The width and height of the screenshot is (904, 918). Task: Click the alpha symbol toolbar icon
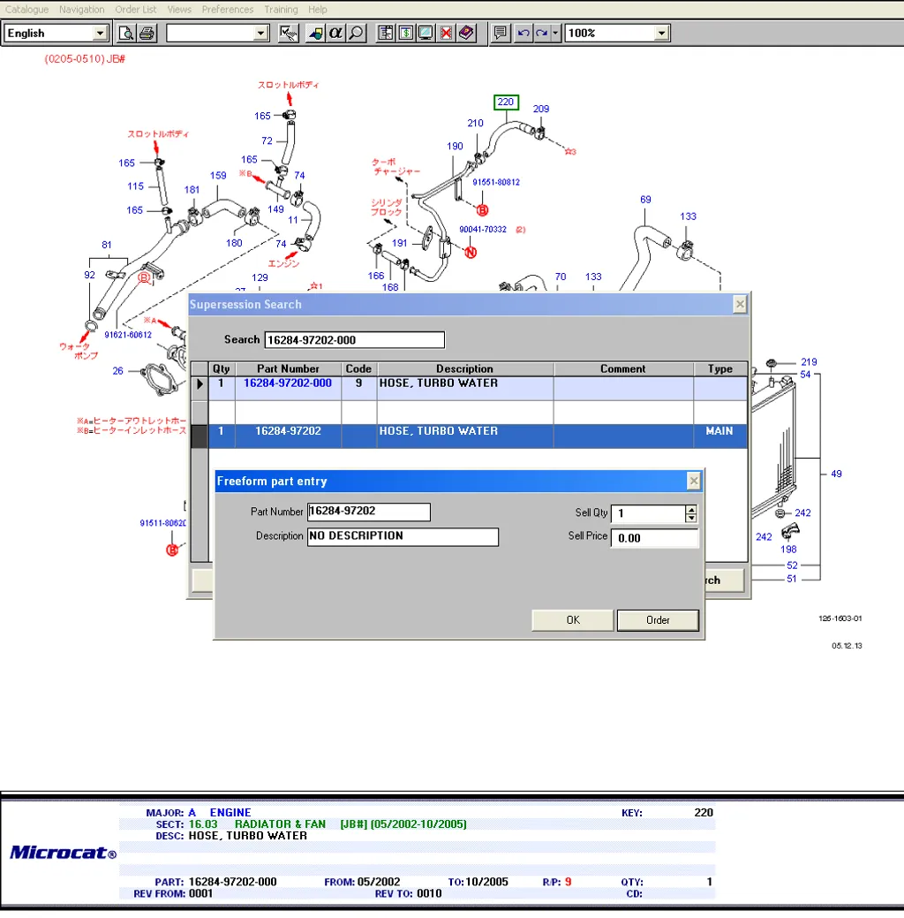click(335, 33)
